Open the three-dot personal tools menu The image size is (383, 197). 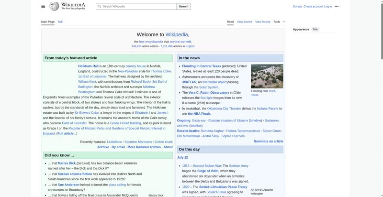337,6
